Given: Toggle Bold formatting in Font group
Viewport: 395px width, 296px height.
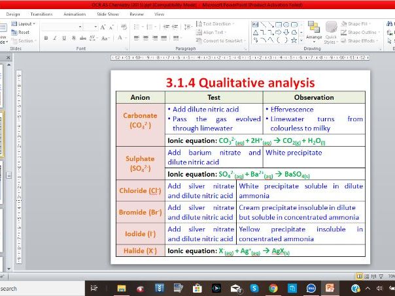Looking at the screenshot, I should (x=46, y=38).
